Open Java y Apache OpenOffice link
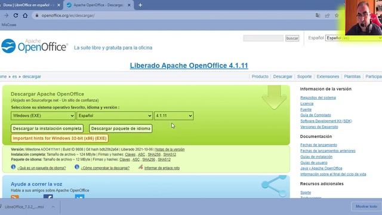This screenshot has height=215, width=382. [321, 168]
